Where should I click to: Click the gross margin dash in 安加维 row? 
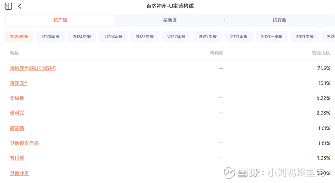click(221, 98)
